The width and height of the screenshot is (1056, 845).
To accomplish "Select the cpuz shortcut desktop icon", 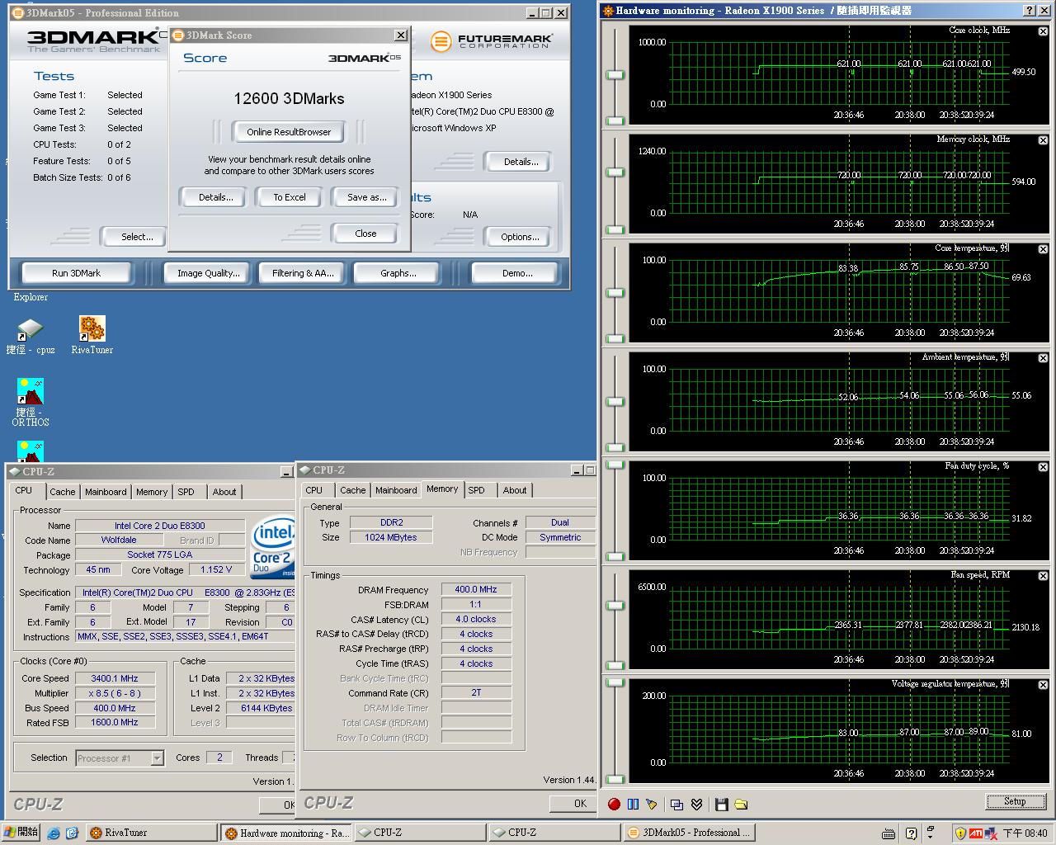I will point(31,337).
